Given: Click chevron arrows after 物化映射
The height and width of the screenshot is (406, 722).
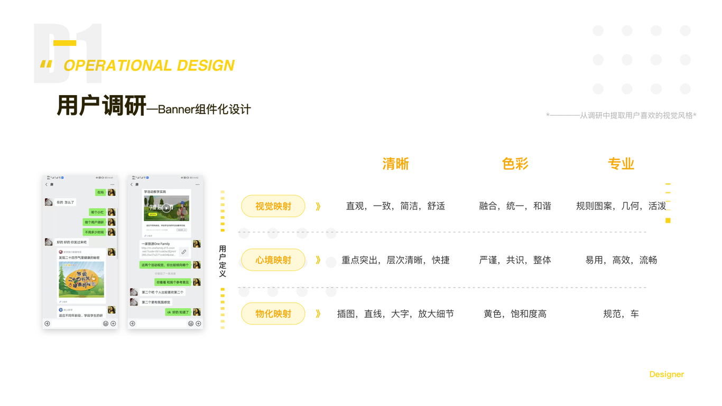Looking at the screenshot, I should pos(318,313).
